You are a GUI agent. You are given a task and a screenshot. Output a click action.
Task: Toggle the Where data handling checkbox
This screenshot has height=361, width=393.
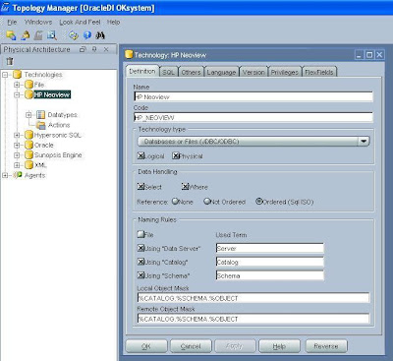[186, 187]
